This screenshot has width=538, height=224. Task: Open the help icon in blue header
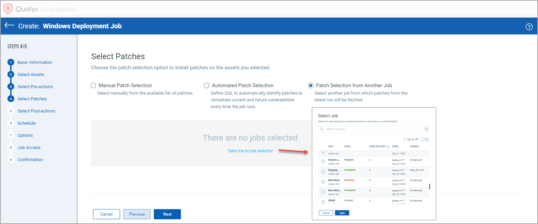tap(529, 27)
